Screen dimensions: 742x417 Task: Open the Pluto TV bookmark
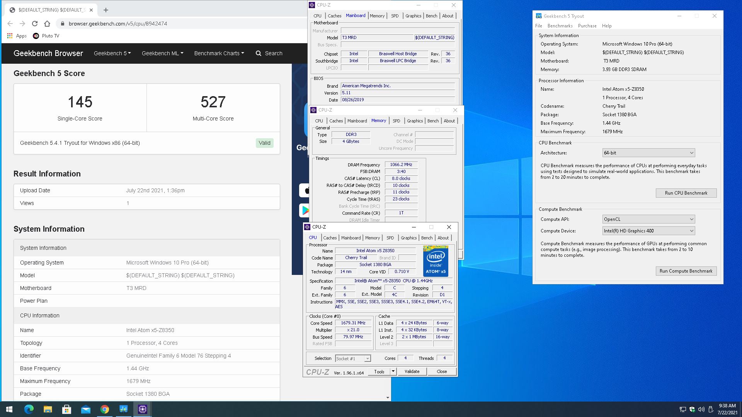pyautogui.click(x=46, y=36)
